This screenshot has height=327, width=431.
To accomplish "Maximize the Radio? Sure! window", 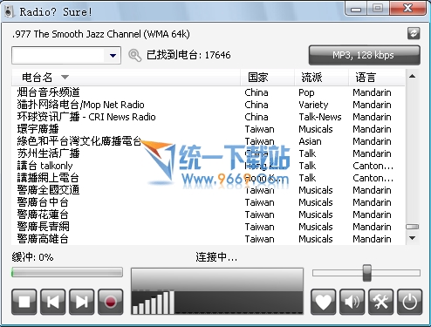I will [378, 9].
